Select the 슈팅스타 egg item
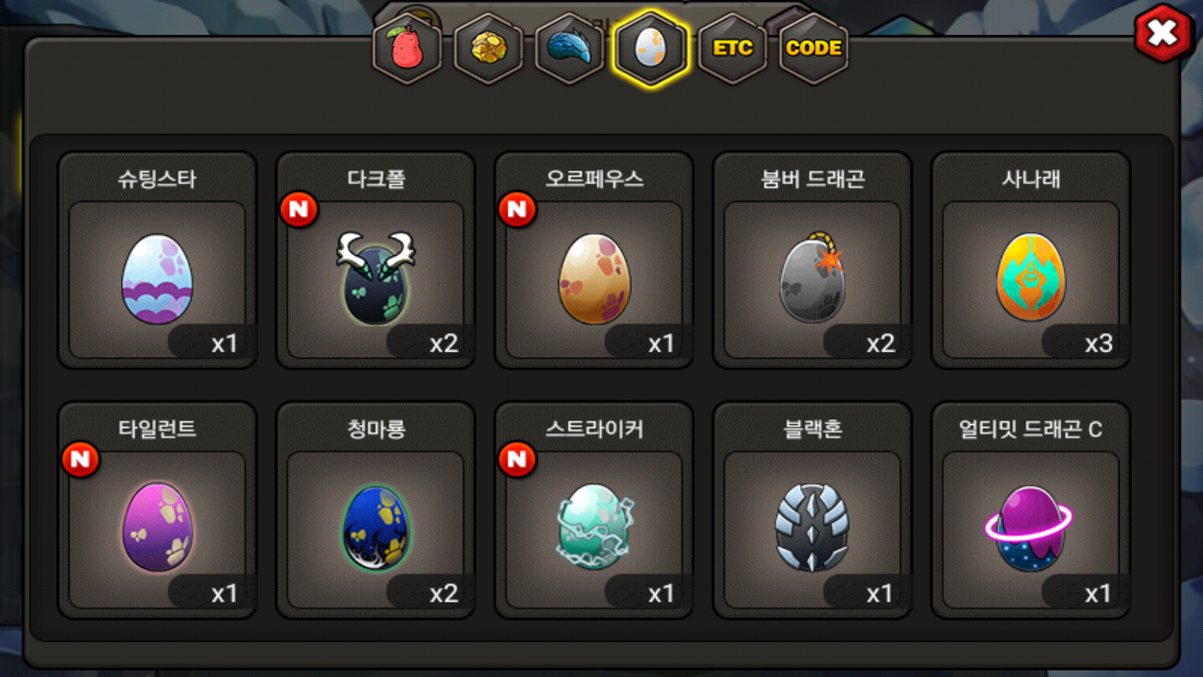Viewport: 1203px width, 677px height. click(x=157, y=260)
